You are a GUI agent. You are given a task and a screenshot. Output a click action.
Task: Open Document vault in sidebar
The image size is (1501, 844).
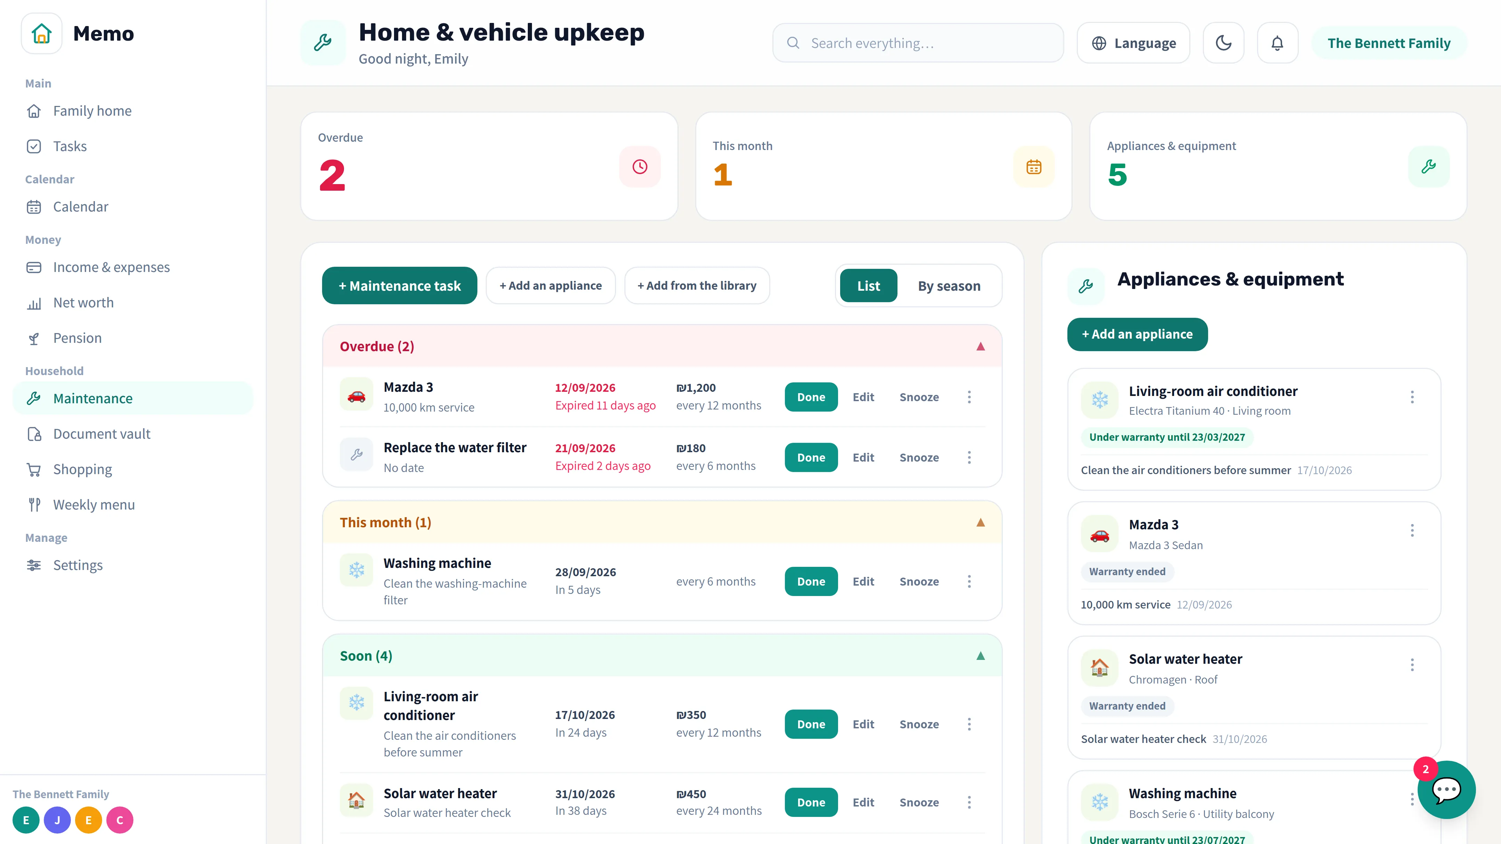coord(133,434)
